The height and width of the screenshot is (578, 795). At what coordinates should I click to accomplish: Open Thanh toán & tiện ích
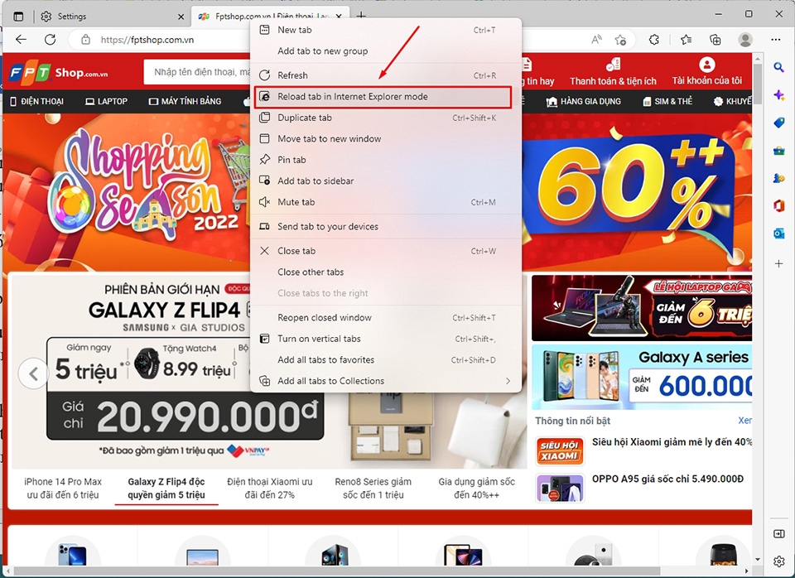point(613,72)
